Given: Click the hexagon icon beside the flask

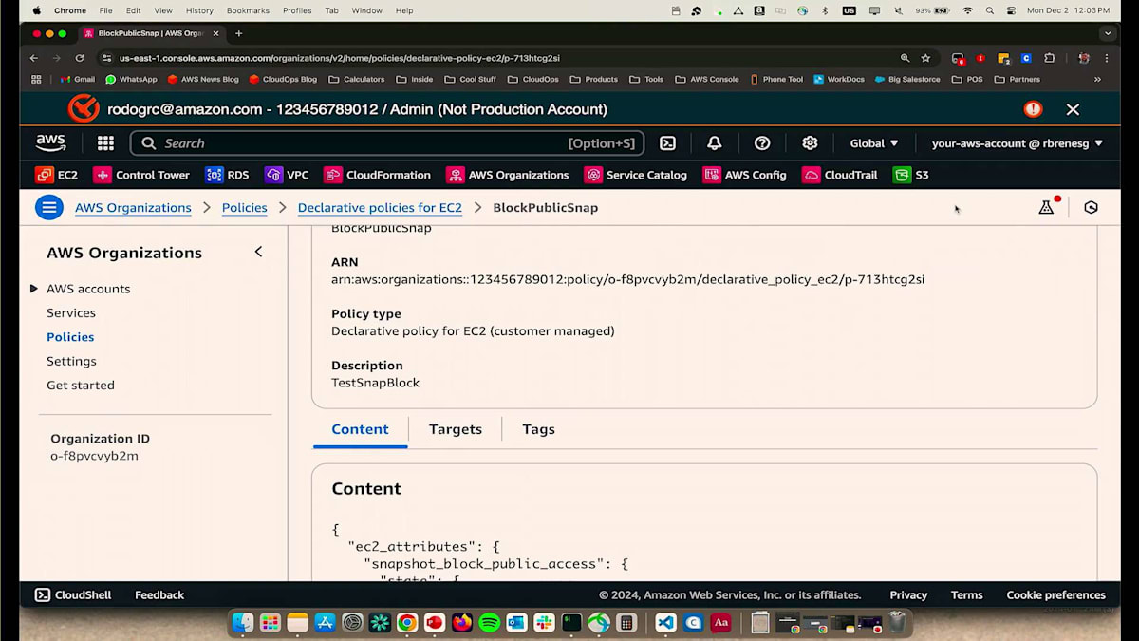Looking at the screenshot, I should [1091, 207].
